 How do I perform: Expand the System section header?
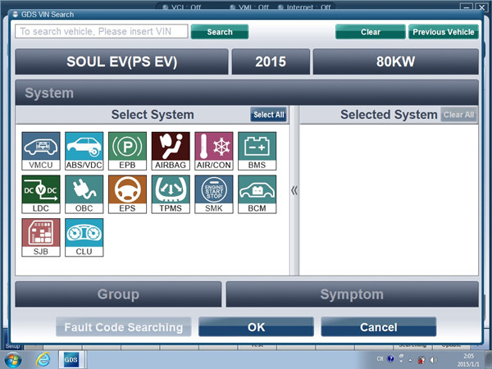247,93
